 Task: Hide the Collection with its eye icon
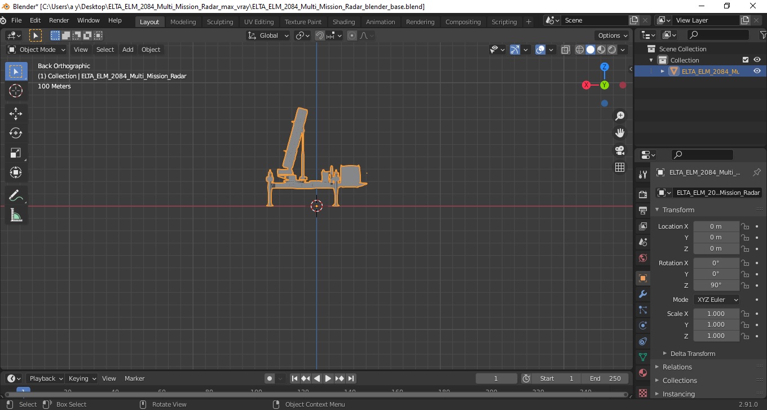(757, 60)
